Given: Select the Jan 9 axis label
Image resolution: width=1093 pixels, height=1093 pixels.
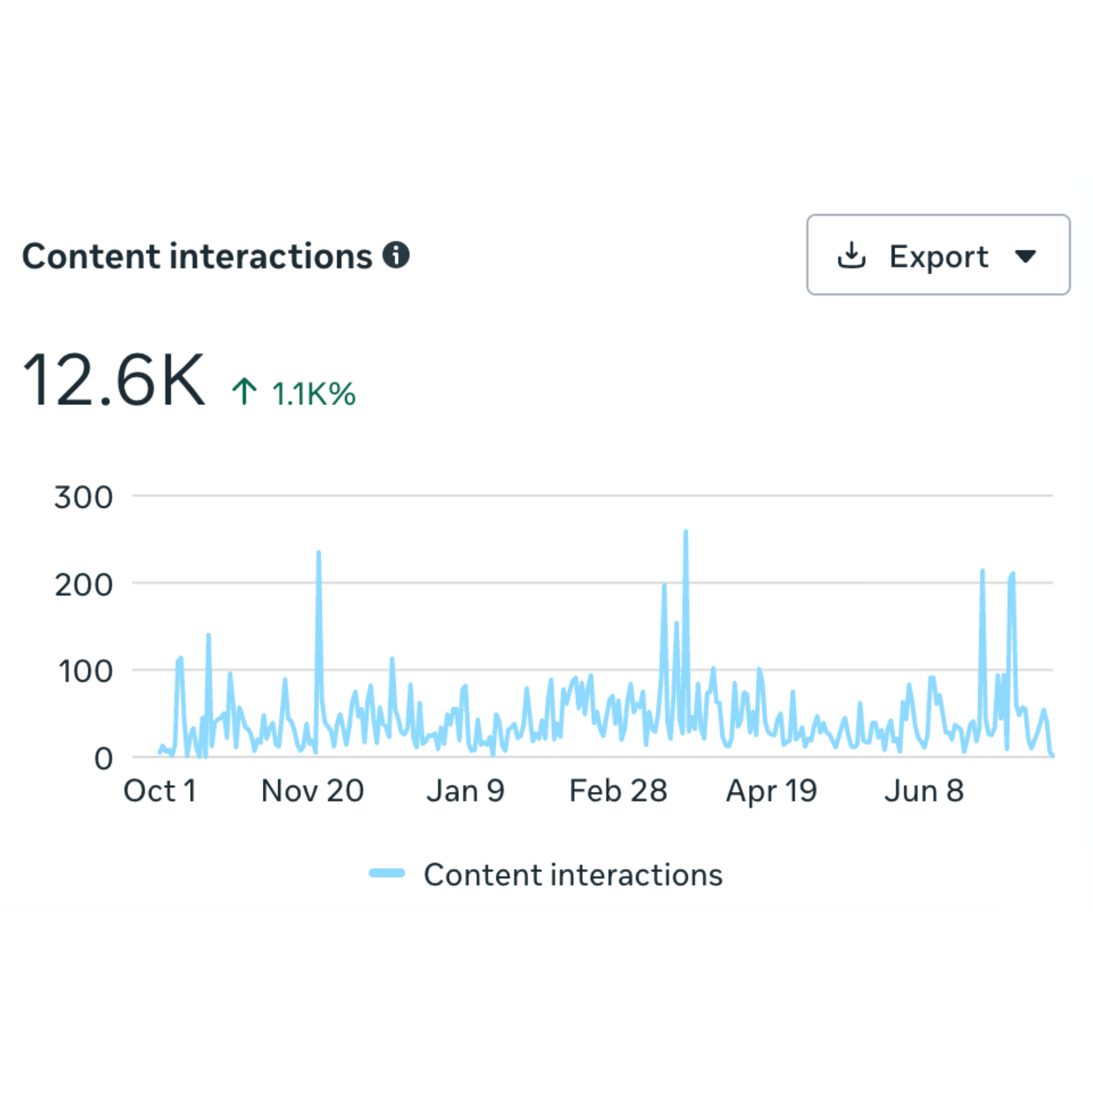Looking at the screenshot, I should pos(465,791).
